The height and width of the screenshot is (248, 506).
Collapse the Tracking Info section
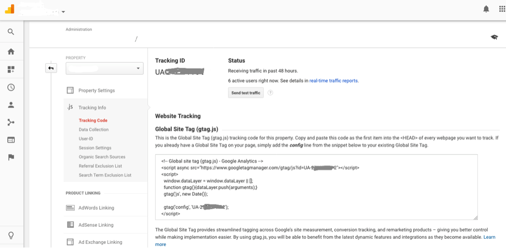pyautogui.click(x=92, y=107)
